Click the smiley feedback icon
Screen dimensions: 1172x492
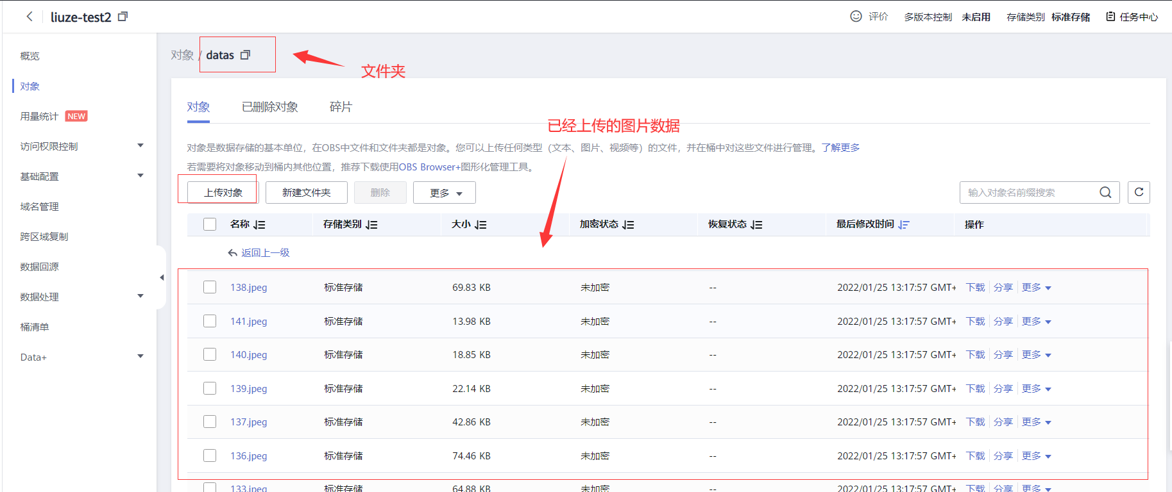point(856,17)
